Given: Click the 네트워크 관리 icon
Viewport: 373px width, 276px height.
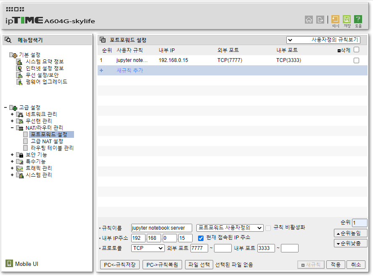Looking at the screenshot, I should (x=20, y=115).
